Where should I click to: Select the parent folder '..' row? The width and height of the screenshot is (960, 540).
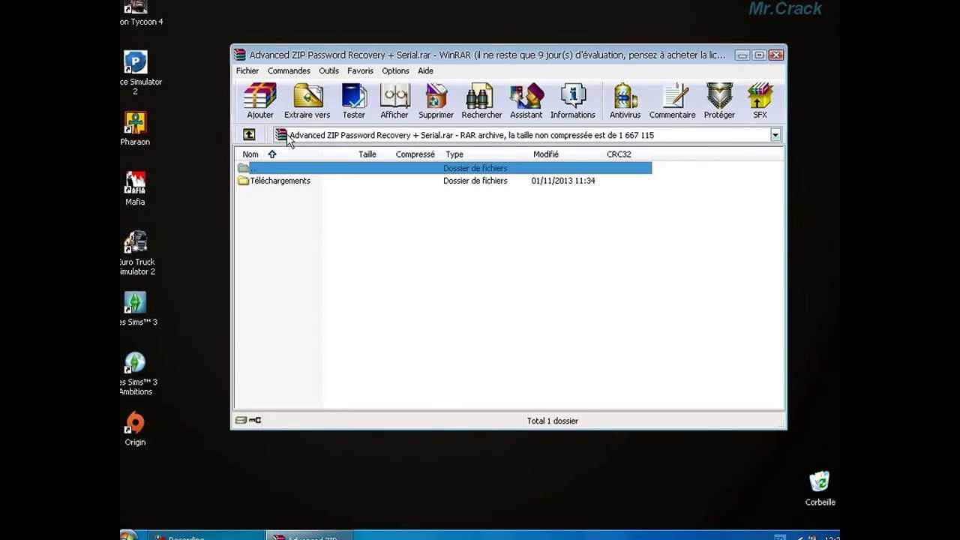tap(444, 168)
